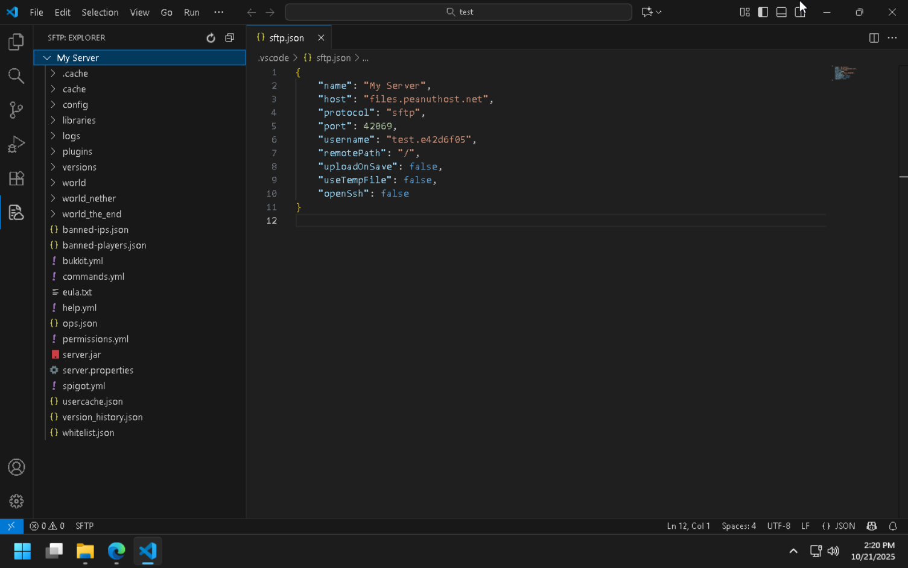Open the Explorer view in the activity bar
The height and width of the screenshot is (568, 908).
(x=16, y=42)
